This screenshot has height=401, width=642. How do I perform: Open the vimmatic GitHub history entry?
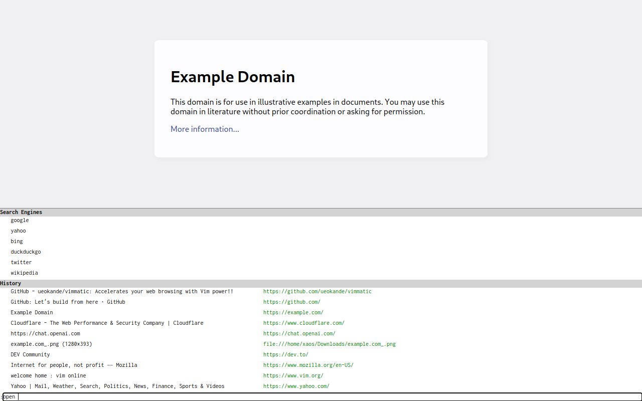coord(122,292)
